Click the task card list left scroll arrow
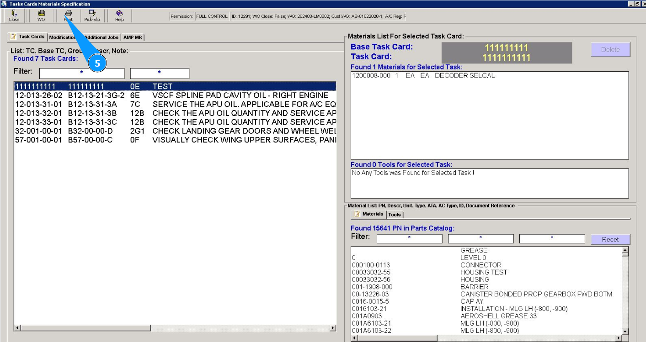Viewport: 646px width, 342px height. tap(18, 328)
